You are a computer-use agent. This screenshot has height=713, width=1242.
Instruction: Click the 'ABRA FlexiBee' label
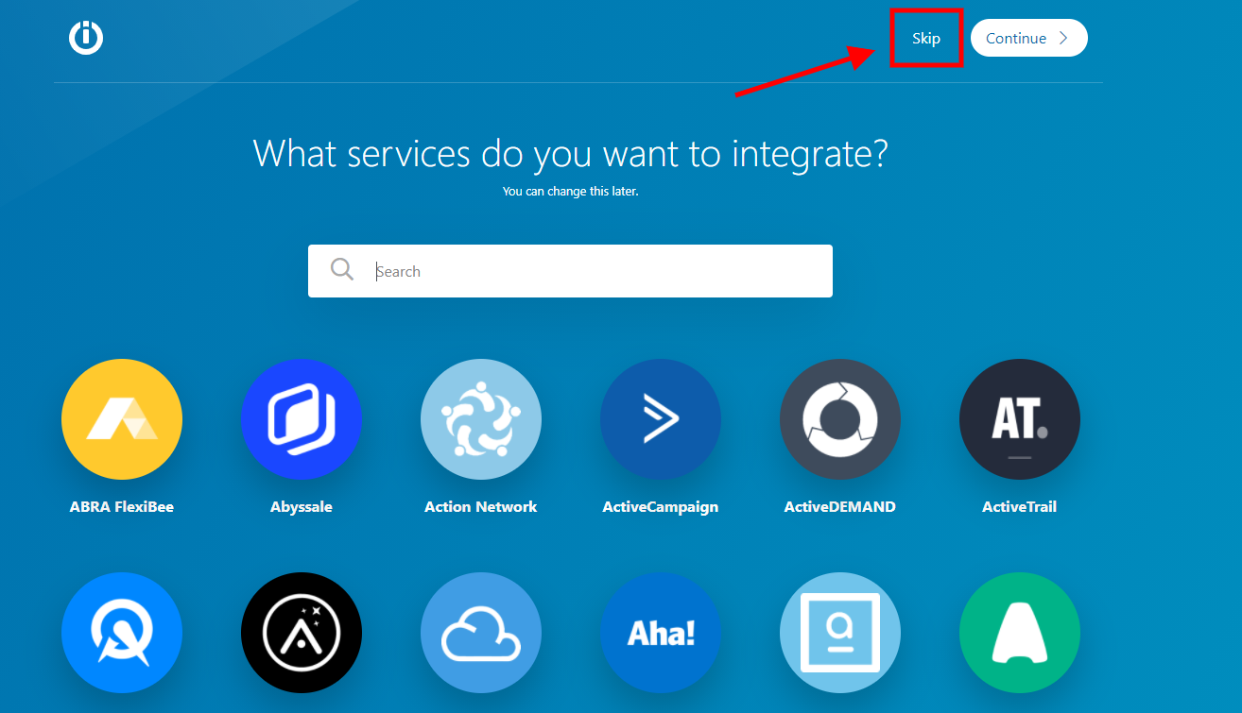(122, 507)
